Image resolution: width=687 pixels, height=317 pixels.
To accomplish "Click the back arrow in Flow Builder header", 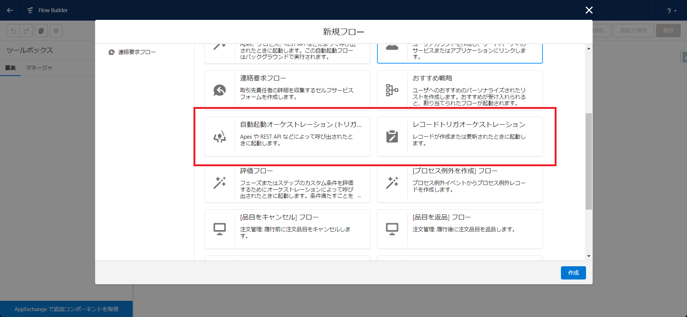I will (x=10, y=10).
